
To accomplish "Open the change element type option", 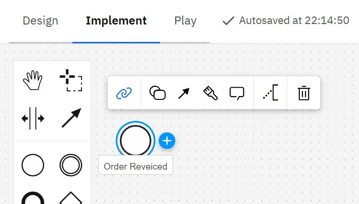I will (x=157, y=93).
